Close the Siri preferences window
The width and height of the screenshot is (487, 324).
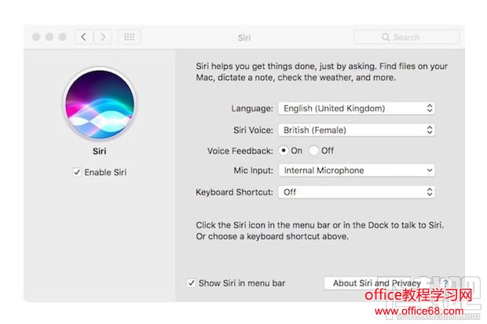coord(36,37)
